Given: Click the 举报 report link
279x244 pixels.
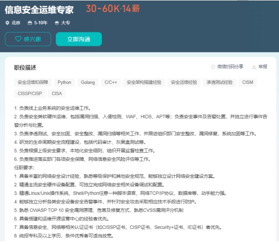Looking at the screenshot, I should (263, 66).
